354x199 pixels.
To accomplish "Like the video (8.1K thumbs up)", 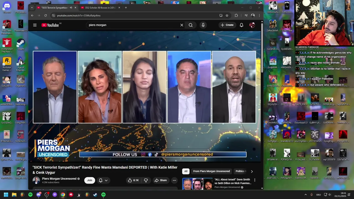I will coord(133,180).
